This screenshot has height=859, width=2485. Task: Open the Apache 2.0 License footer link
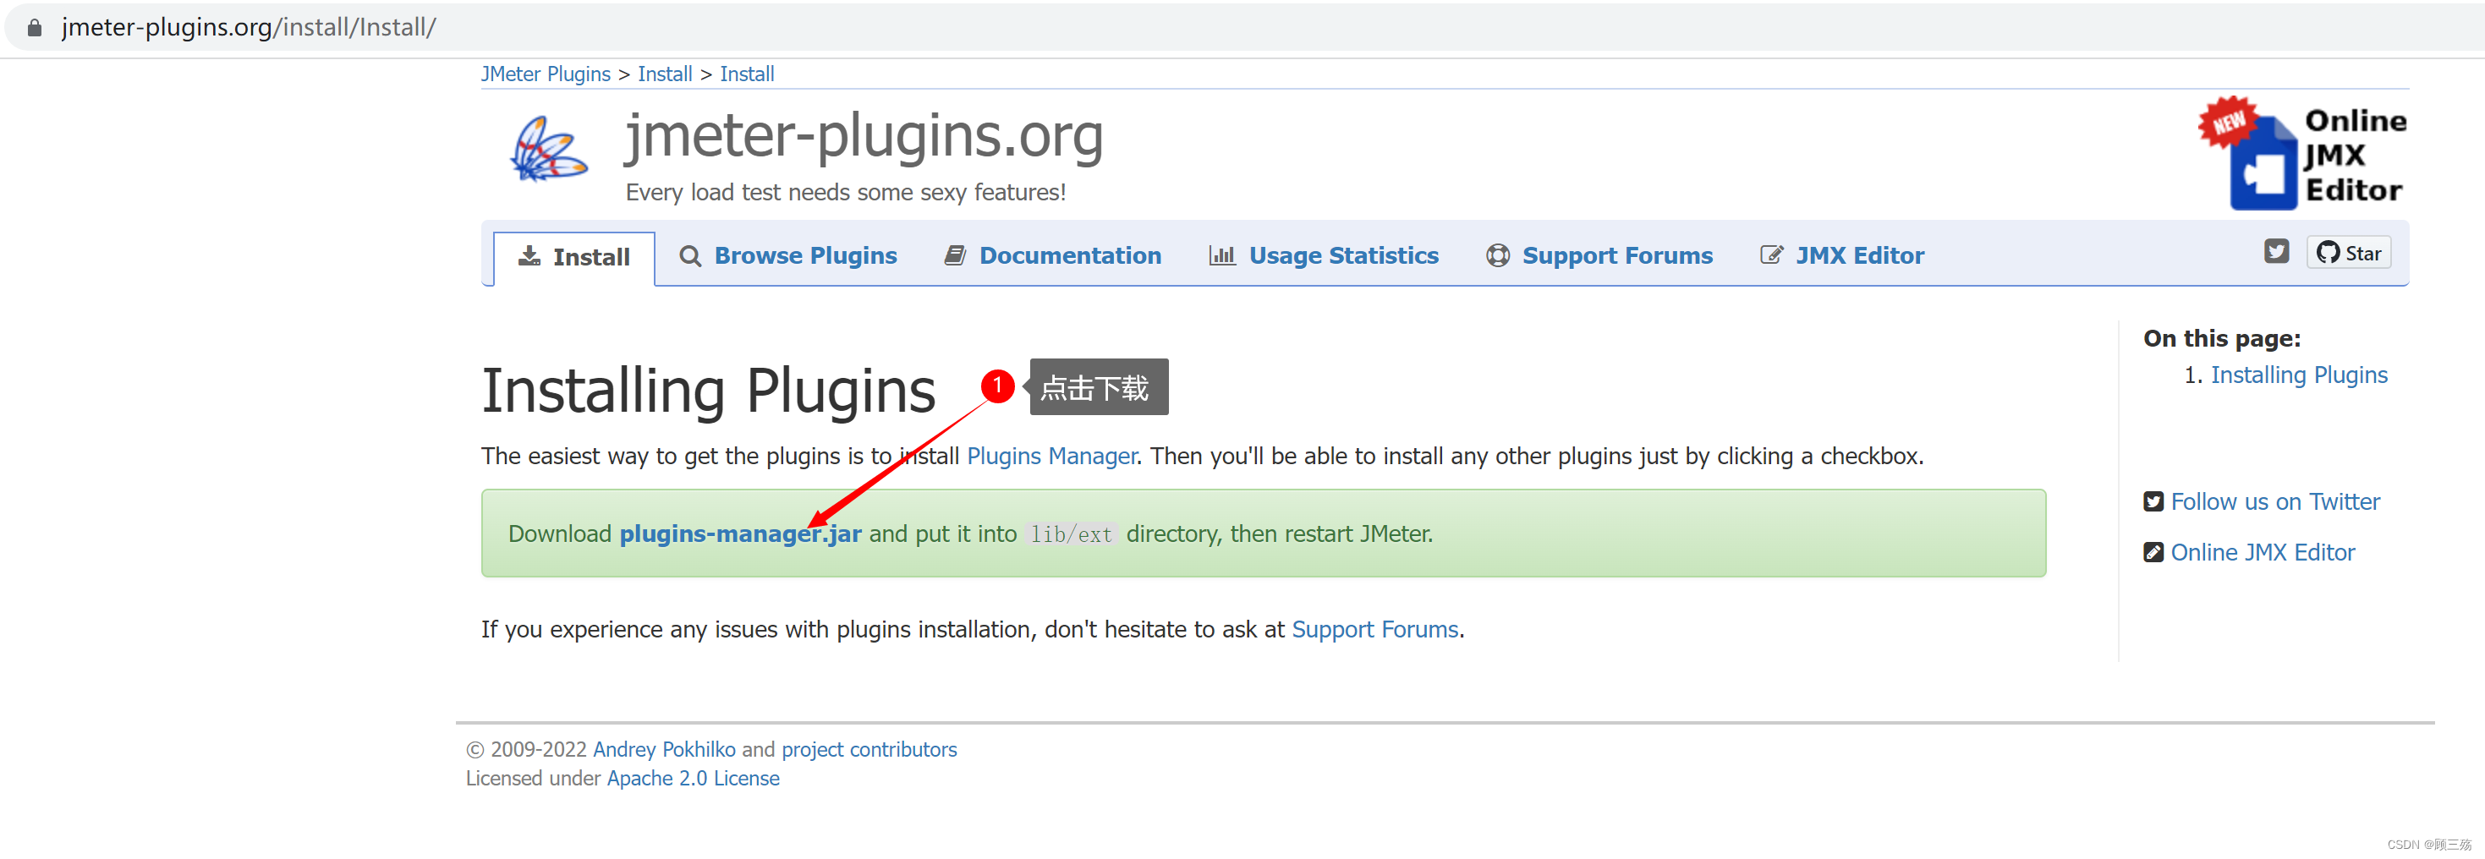pyautogui.click(x=693, y=778)
